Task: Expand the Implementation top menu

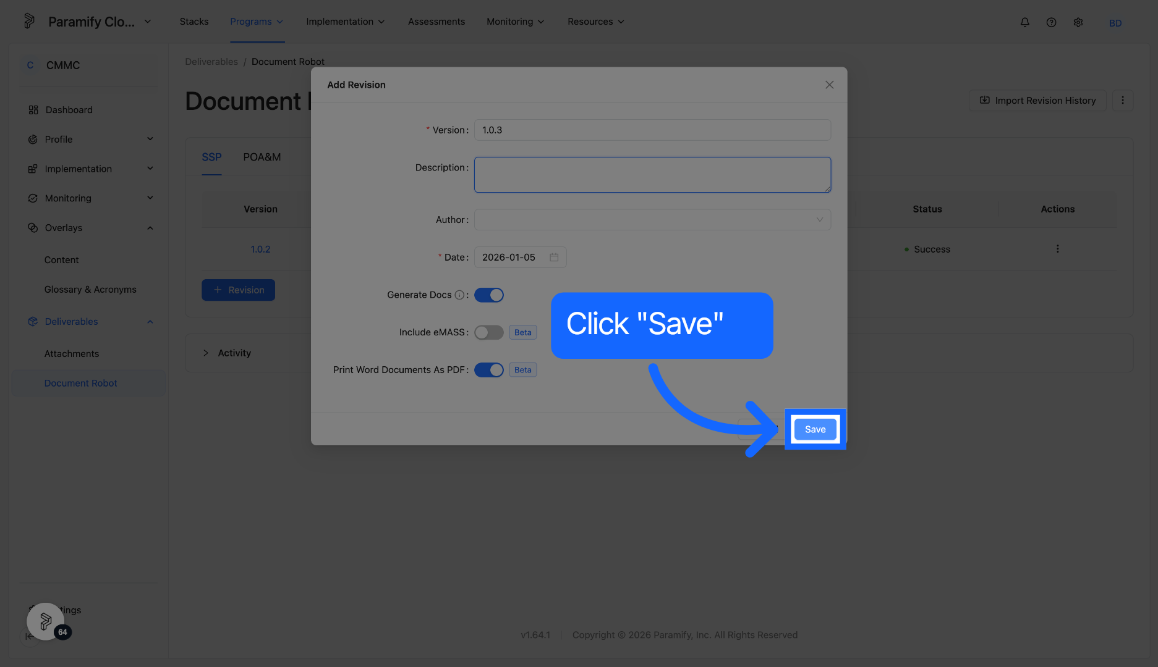Action: (345, 22)
